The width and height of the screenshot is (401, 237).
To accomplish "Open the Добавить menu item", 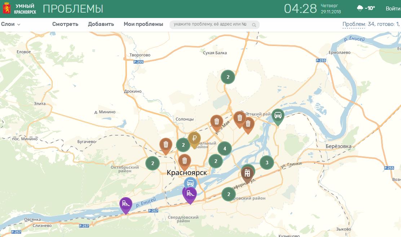I will [x=101, y=24].
